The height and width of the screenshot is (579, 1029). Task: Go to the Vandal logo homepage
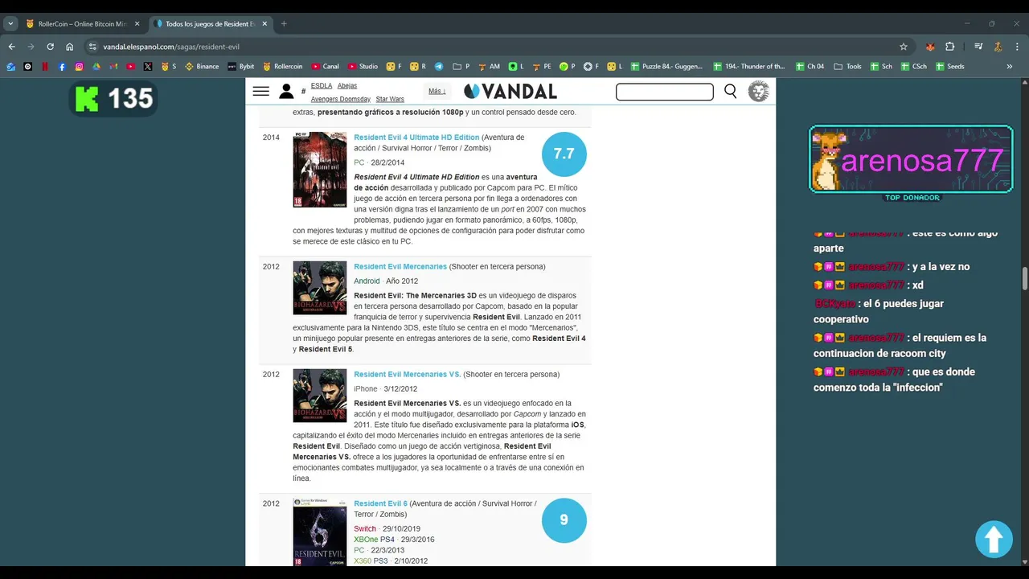click(510, 92)
